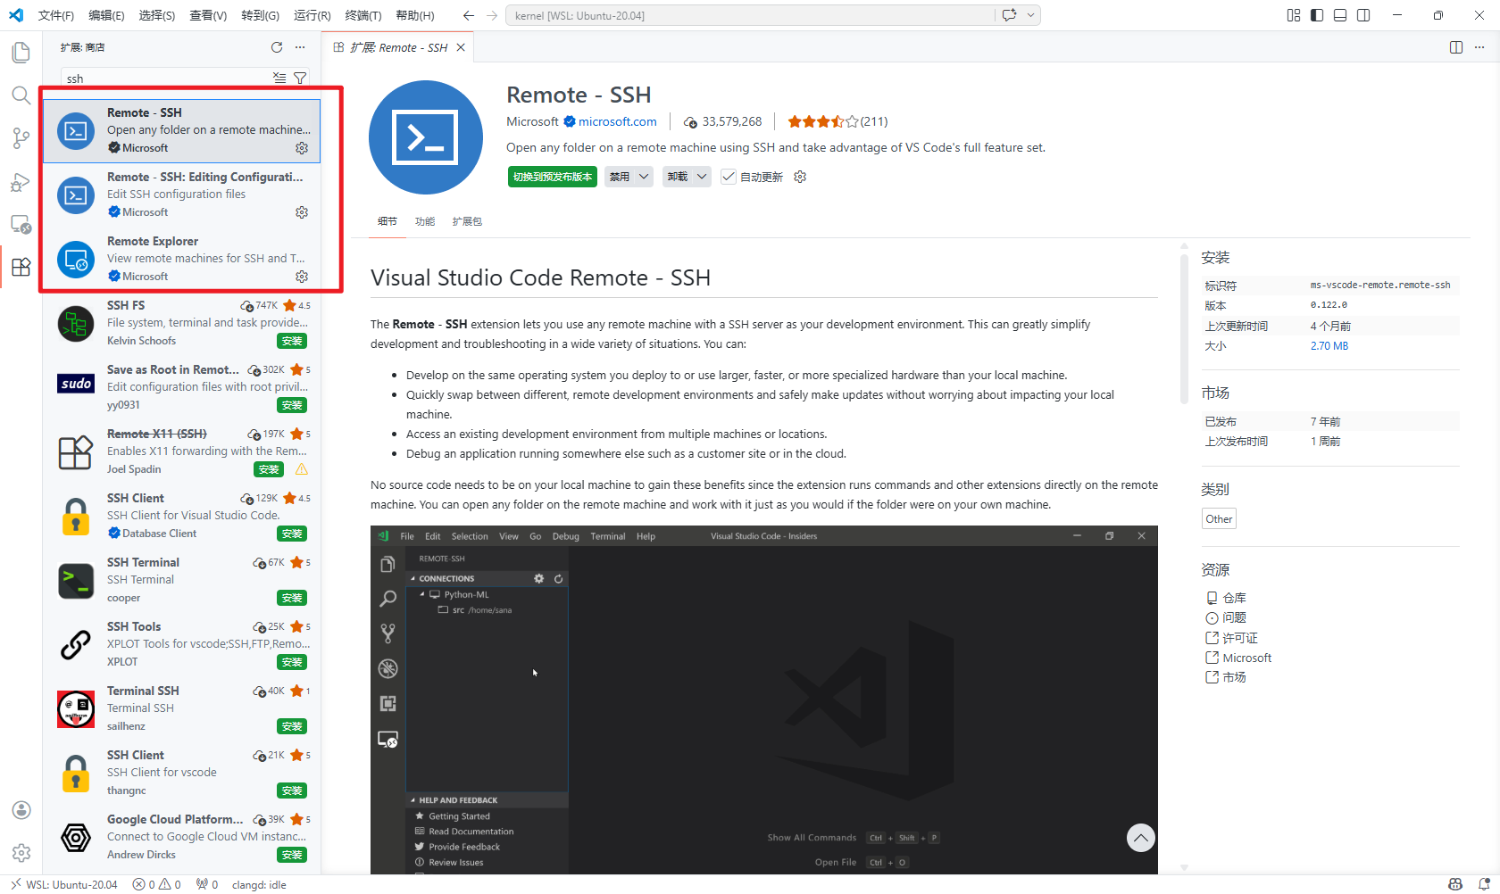Expand the disable button dropdown arrow
The width and height of the screenshot is (1500, 894).
click(x=644, y=177)
